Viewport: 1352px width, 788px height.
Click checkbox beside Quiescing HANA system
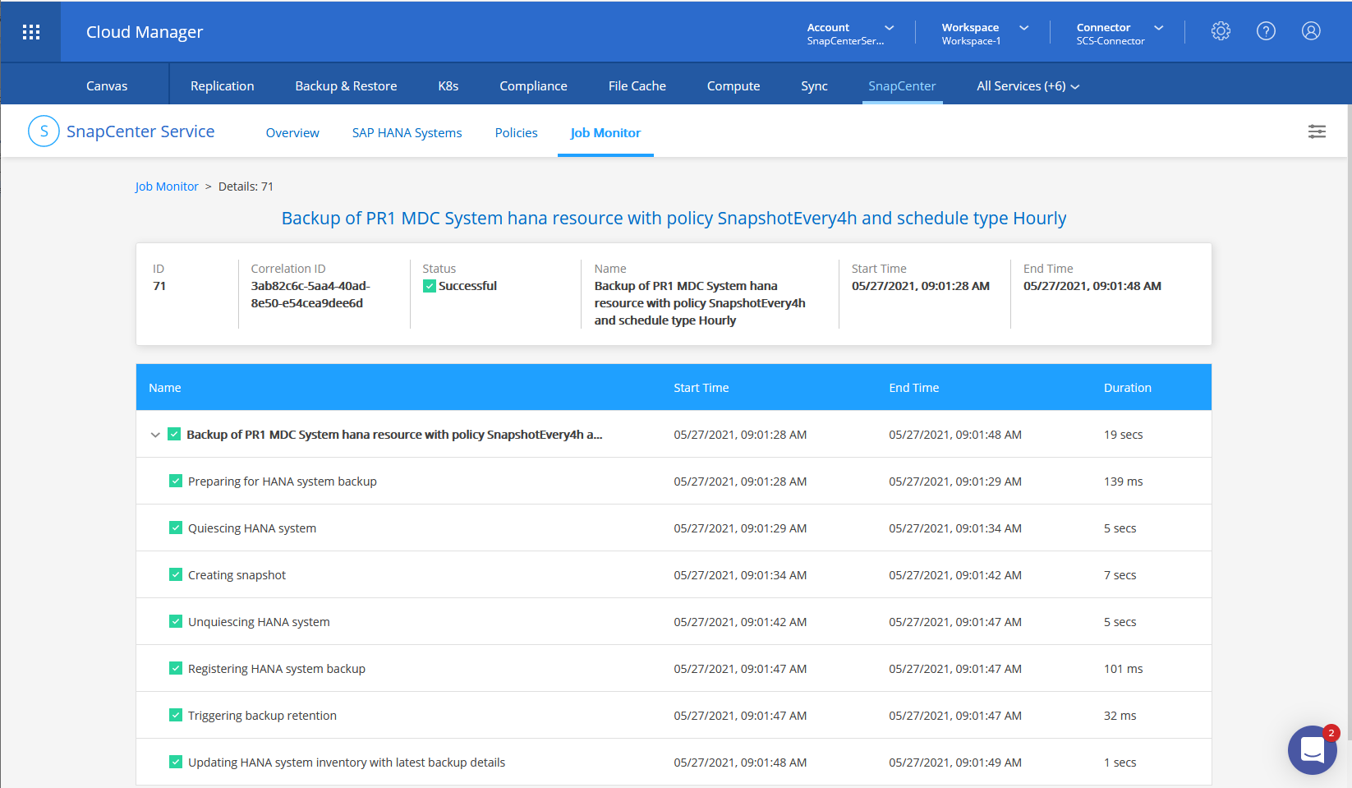(x=176, y=528)
